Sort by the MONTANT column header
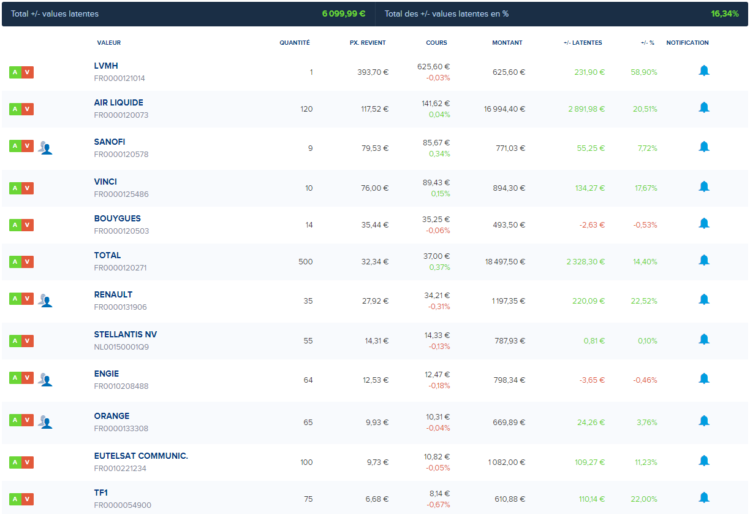Viewport: 750px width, 514px height. click(x=507, y=43)
